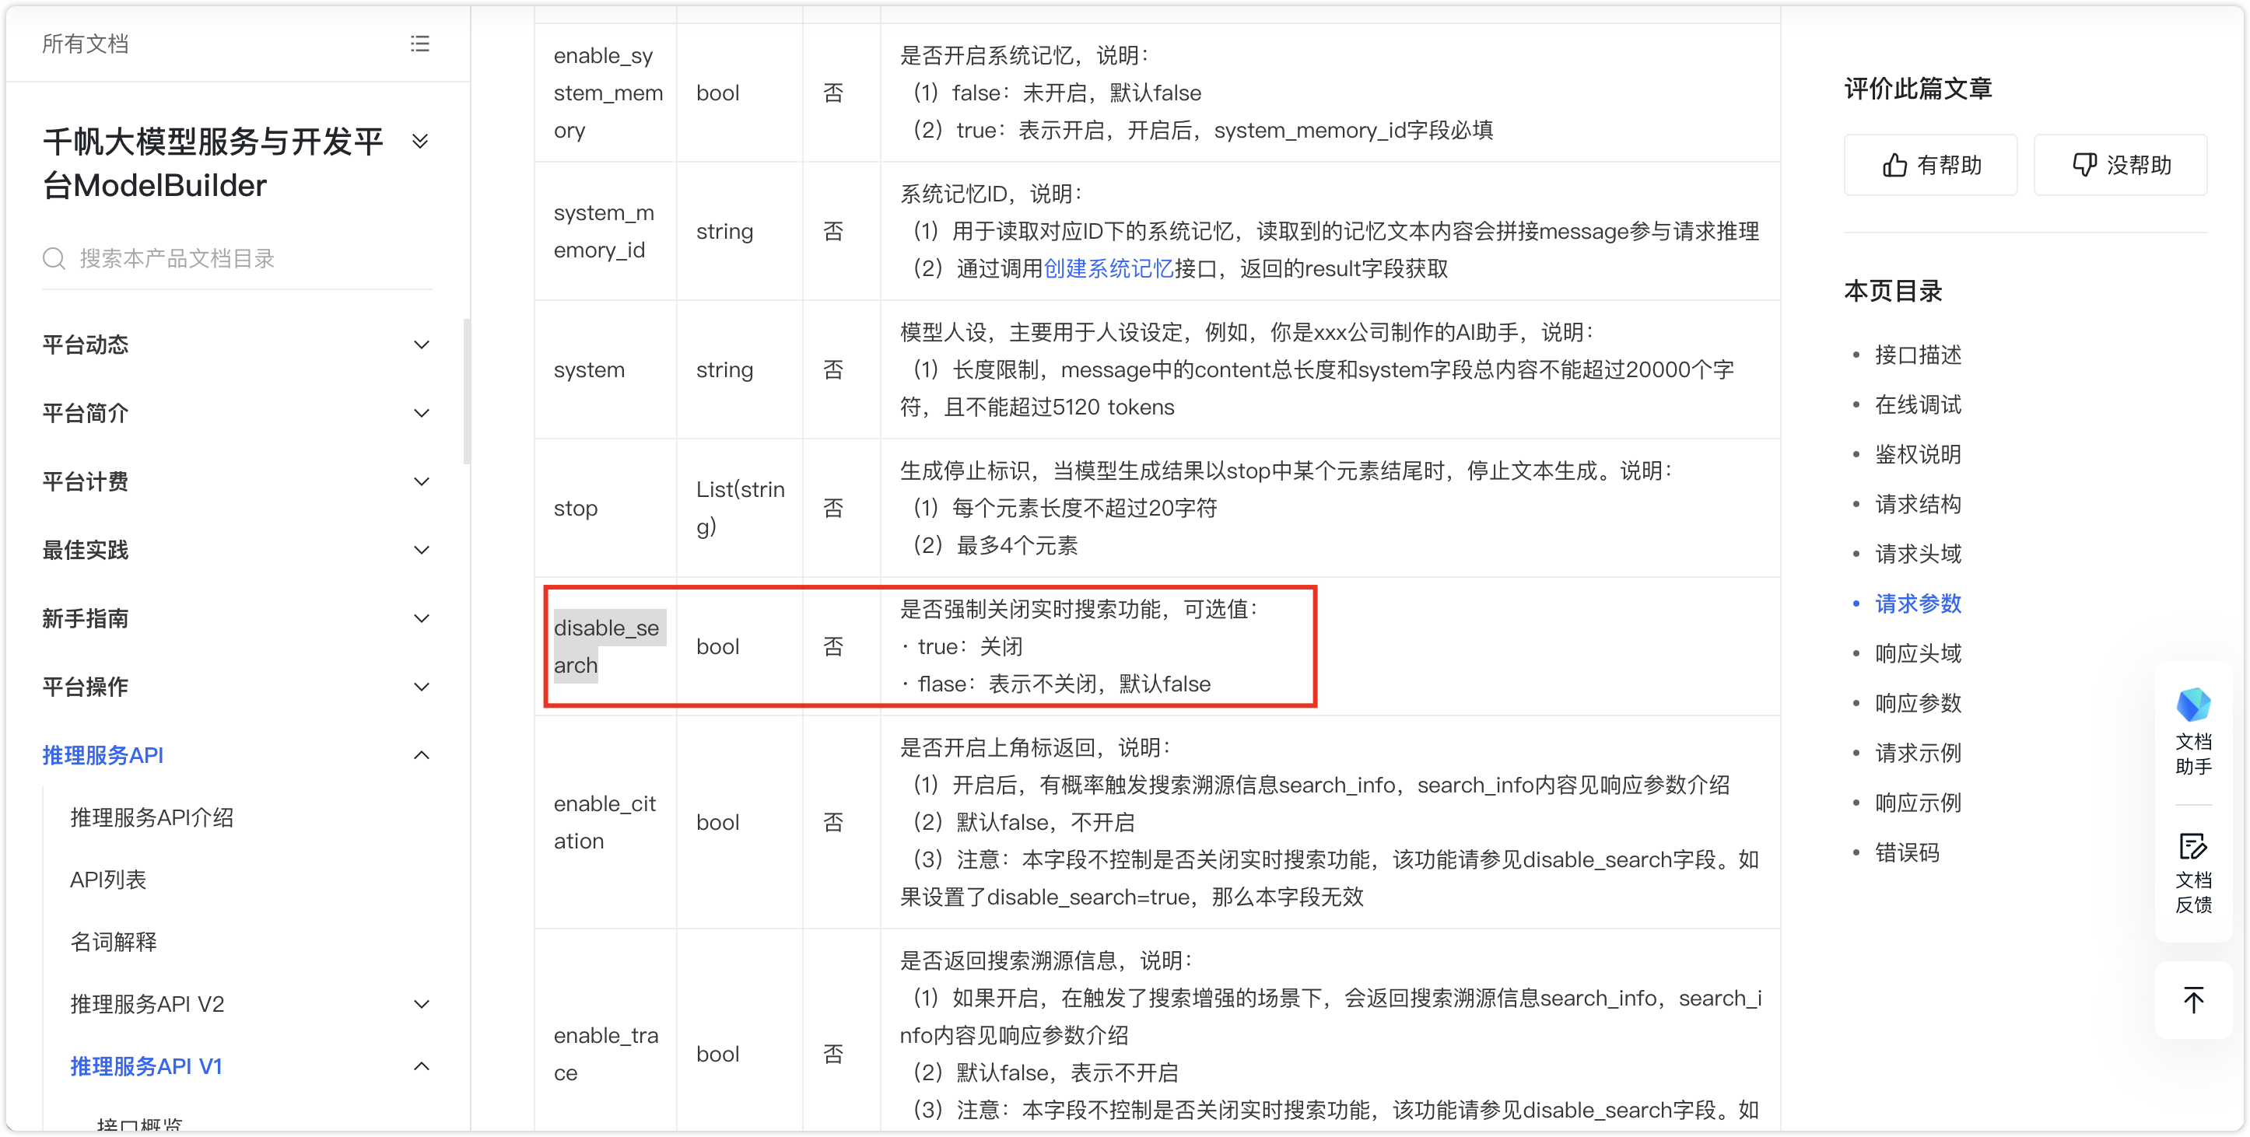Open the API列表 sidebar entry
The height and width of the screenshot is (1137, 2250).
(x=108, y=880)
